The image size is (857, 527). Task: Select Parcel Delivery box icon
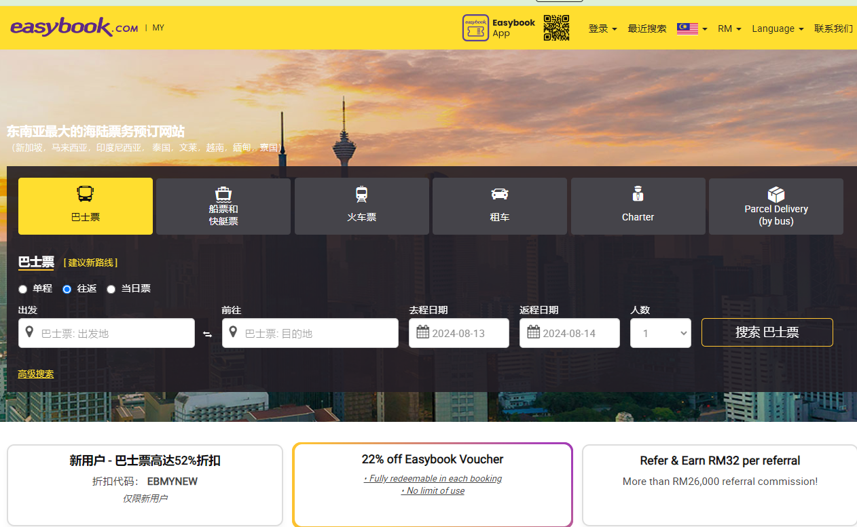coord(776,194)
